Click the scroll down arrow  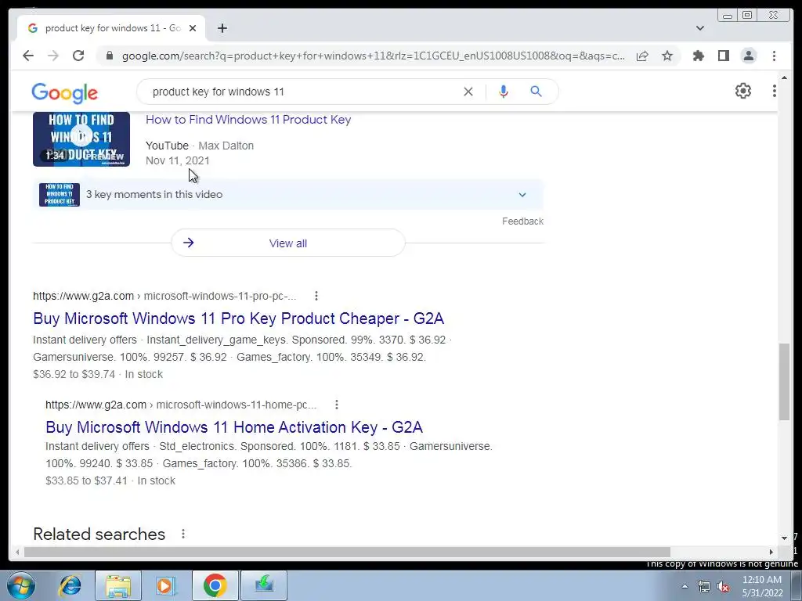784,538
